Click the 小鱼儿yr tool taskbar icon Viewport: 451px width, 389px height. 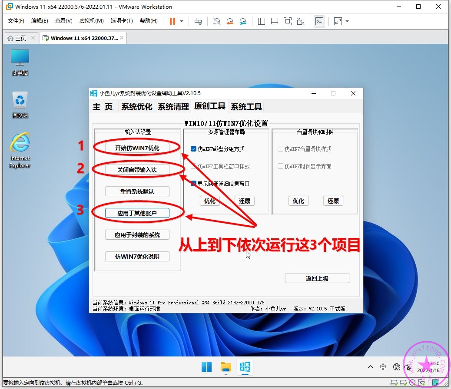pyautogui.click(x=245, y=367)
